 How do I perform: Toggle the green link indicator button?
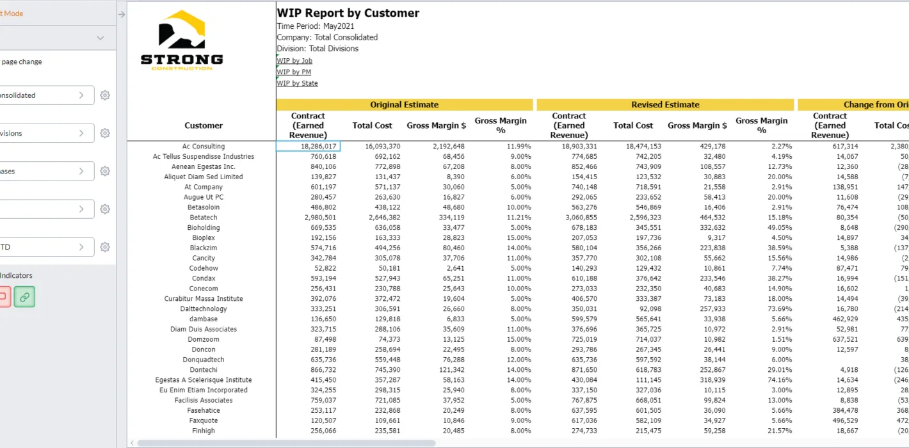pos(24,296)
